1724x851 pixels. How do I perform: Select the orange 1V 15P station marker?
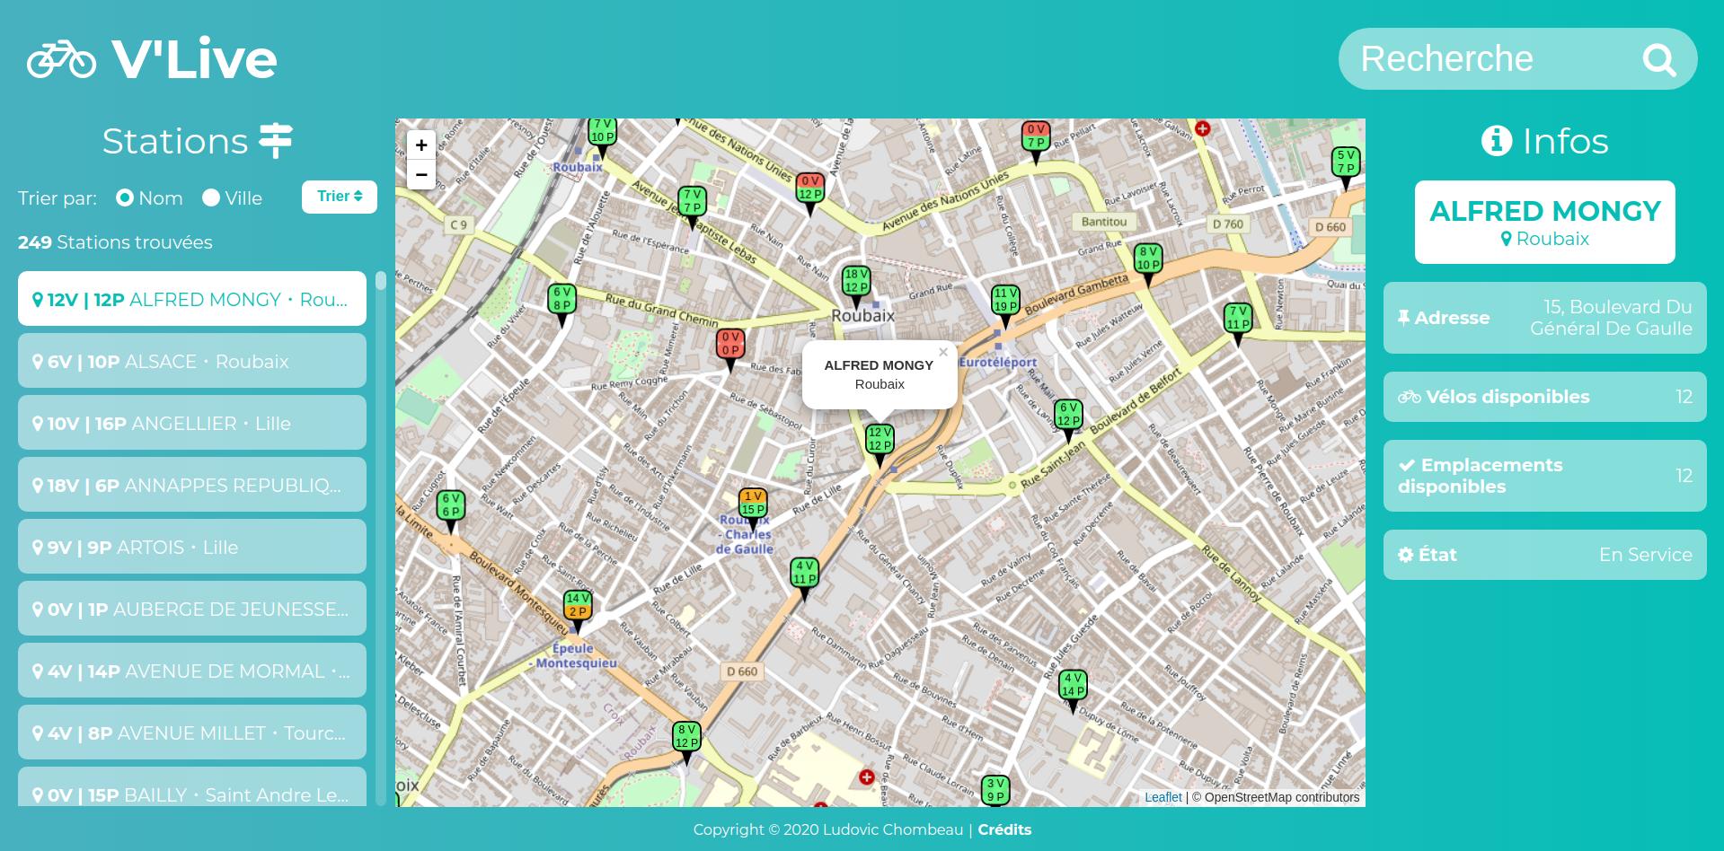(753, 509)
